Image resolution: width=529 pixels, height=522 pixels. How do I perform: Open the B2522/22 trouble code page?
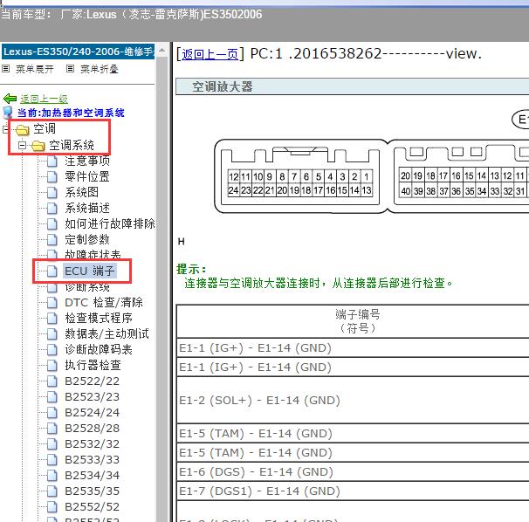(93, 381)
